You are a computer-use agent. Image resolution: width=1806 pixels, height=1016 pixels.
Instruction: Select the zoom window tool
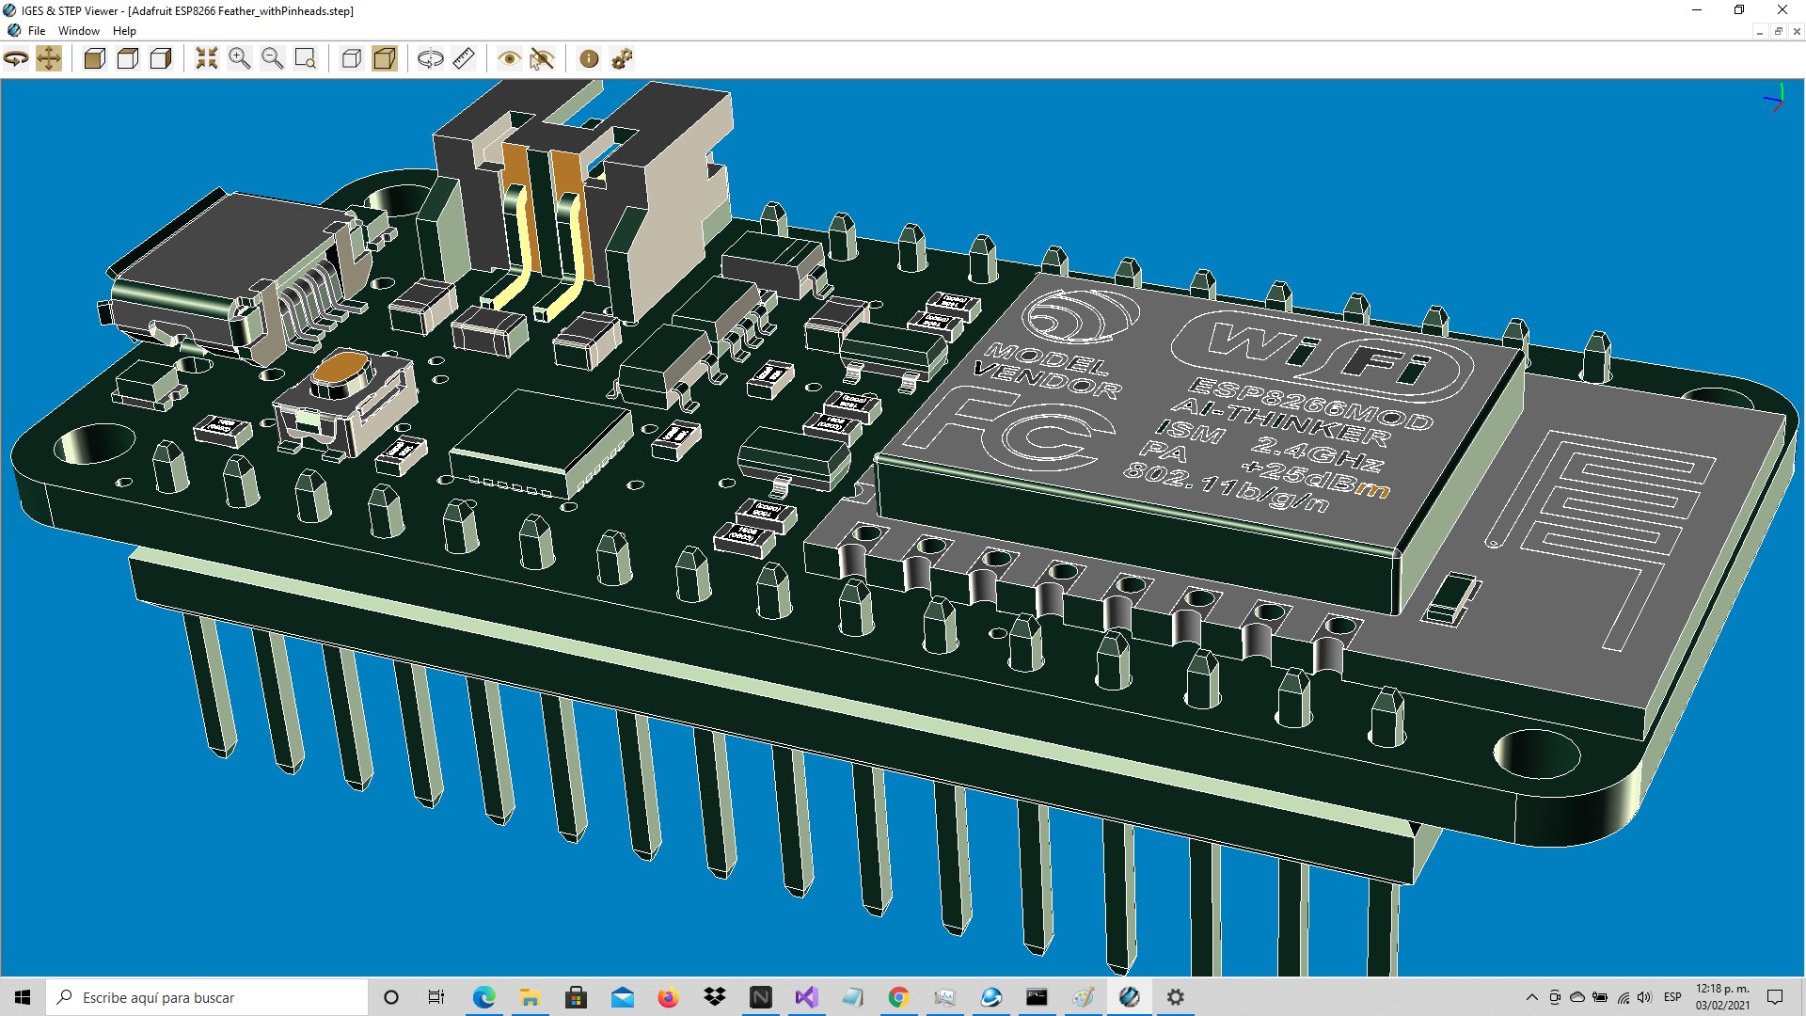(x=306, y=59)
